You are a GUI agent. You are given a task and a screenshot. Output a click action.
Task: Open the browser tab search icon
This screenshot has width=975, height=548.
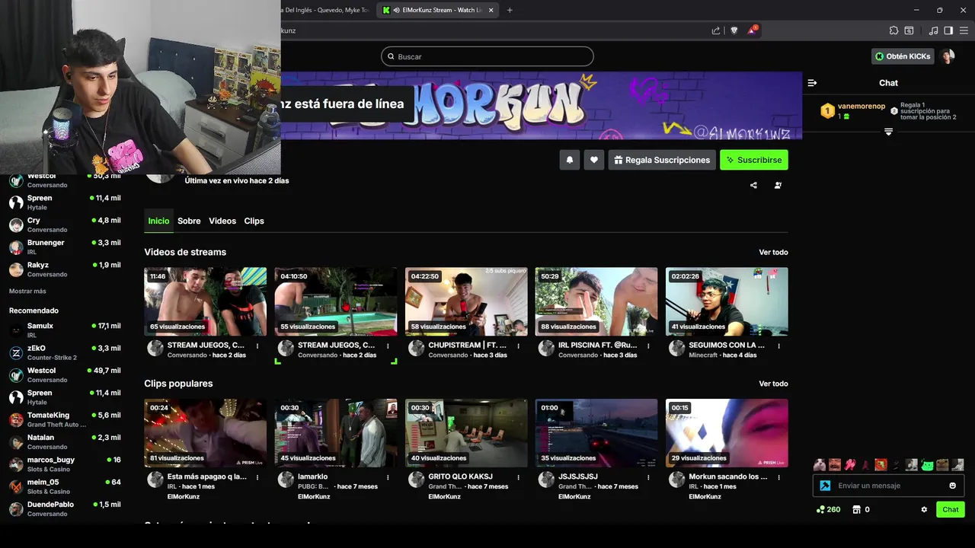coord(909,30)
